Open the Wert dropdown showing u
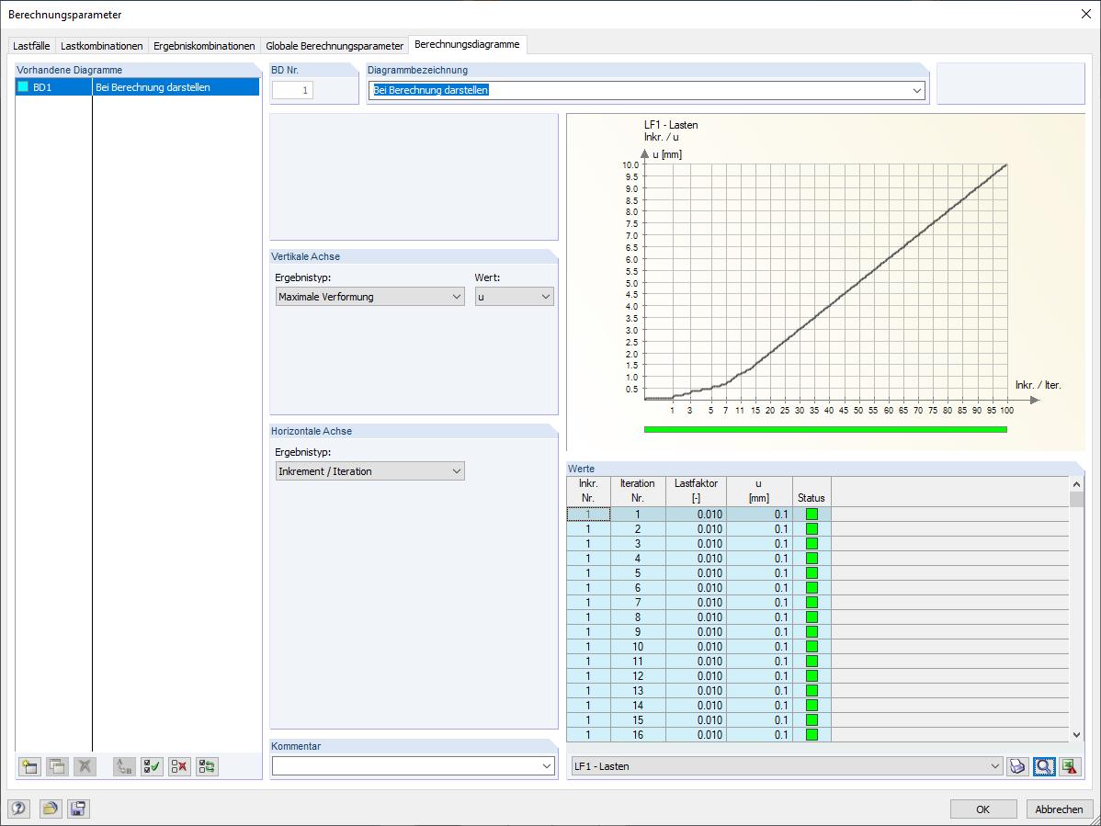The height and width of the screenshot is (826, 1101). 514,297
